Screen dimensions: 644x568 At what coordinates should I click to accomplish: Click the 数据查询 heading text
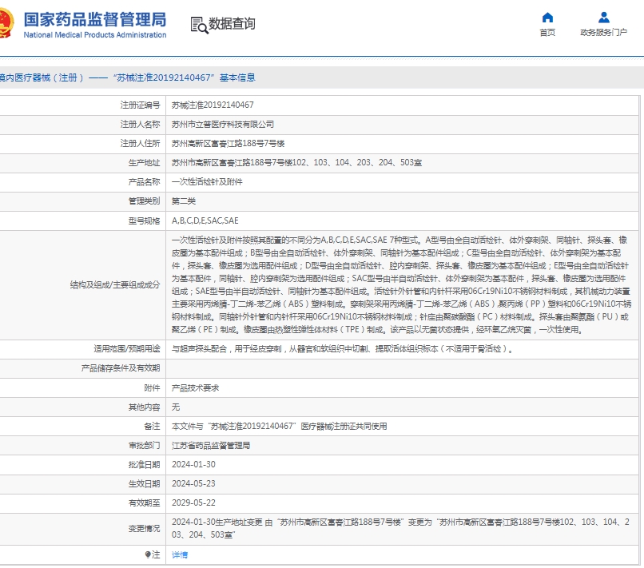coord(232,24)
